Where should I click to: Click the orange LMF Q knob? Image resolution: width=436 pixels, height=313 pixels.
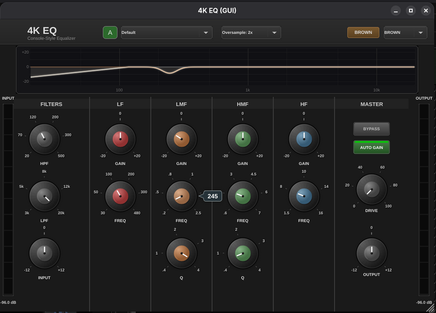click(x=181, y=253)
